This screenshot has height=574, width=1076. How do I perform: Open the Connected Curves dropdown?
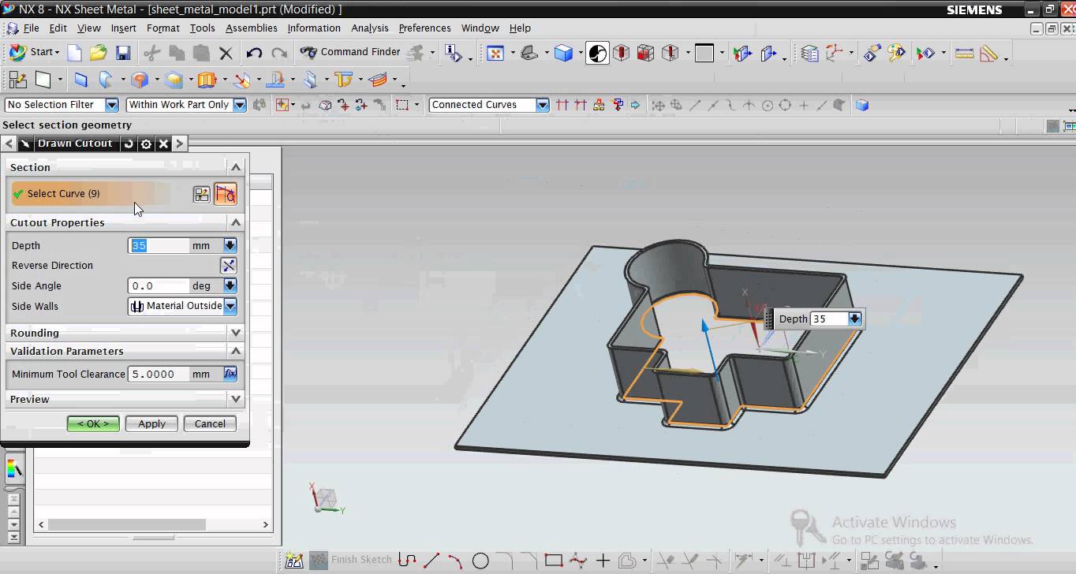(542, 105)
